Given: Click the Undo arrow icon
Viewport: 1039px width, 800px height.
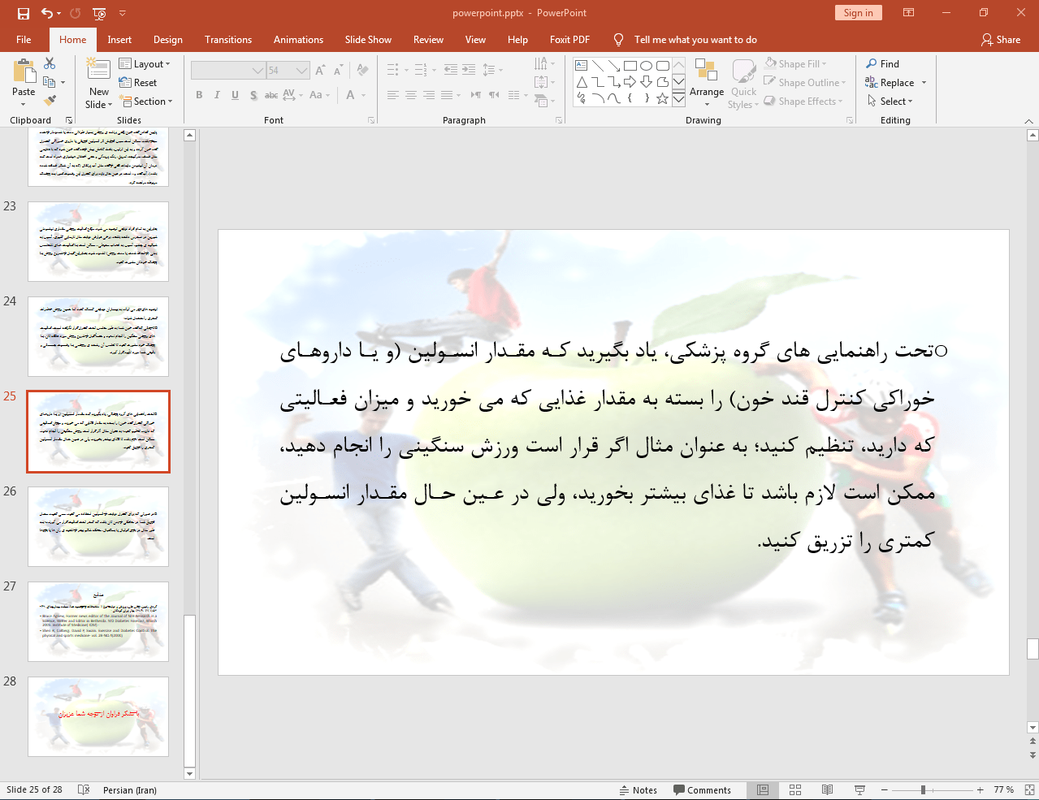Looking at the screenshot, I should coord(46,13).
